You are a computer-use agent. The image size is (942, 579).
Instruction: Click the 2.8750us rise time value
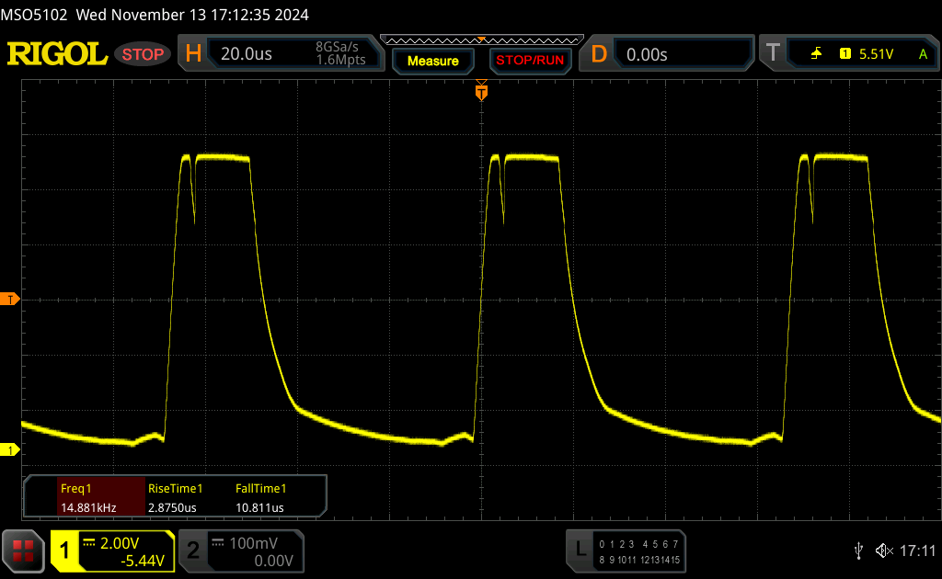pyautogui.click(x=172, y=507)
